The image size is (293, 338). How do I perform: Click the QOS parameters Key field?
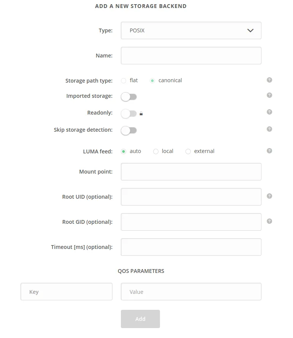pyautogui.click(x=66, y=292)
